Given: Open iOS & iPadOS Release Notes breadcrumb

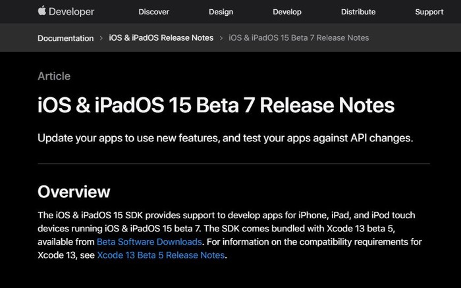Looking at the screenshot, I should (x=161, y=38).
